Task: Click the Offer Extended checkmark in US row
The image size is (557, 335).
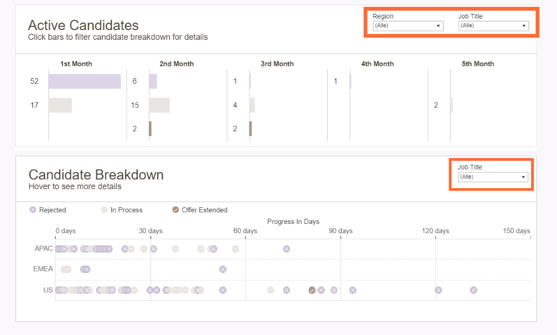Action: coord(312,290)
